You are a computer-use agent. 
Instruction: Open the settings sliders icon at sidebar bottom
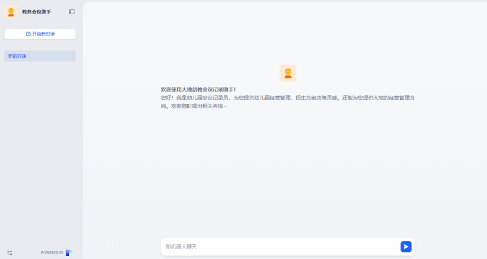point(9,252)
